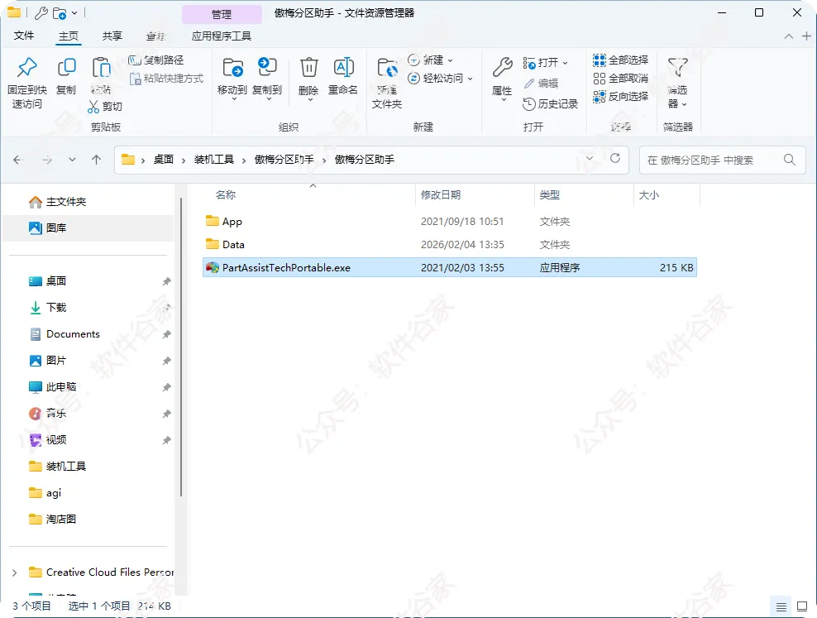Open the Filter funnel dropdown
This screenshot has width=817, height=618.
tap(678, 83)
